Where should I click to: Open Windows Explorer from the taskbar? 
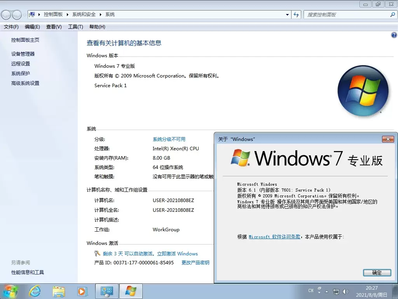click(59, 291)
